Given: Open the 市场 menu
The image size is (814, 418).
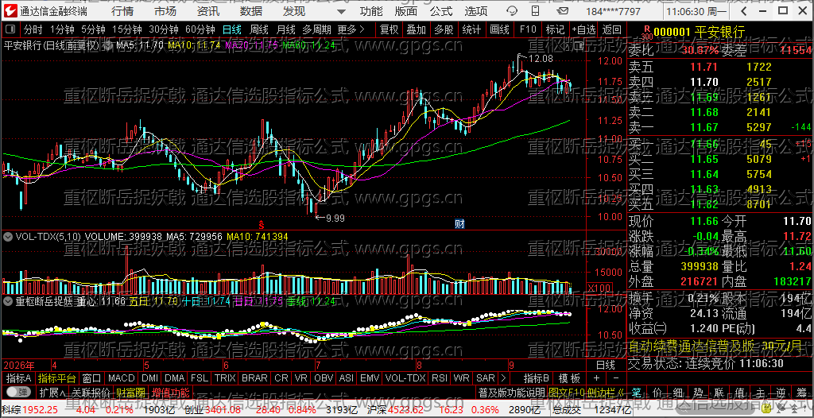Looking at the screenshot, I should (165, 11).
